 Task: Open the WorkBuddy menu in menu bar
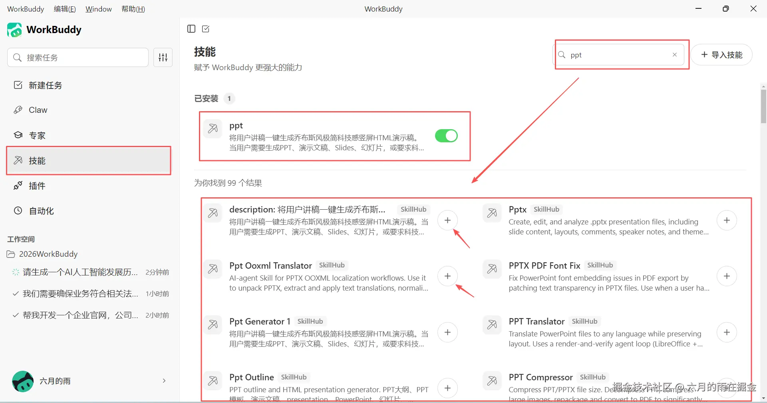pyautogui.click(x=26, y=9)
